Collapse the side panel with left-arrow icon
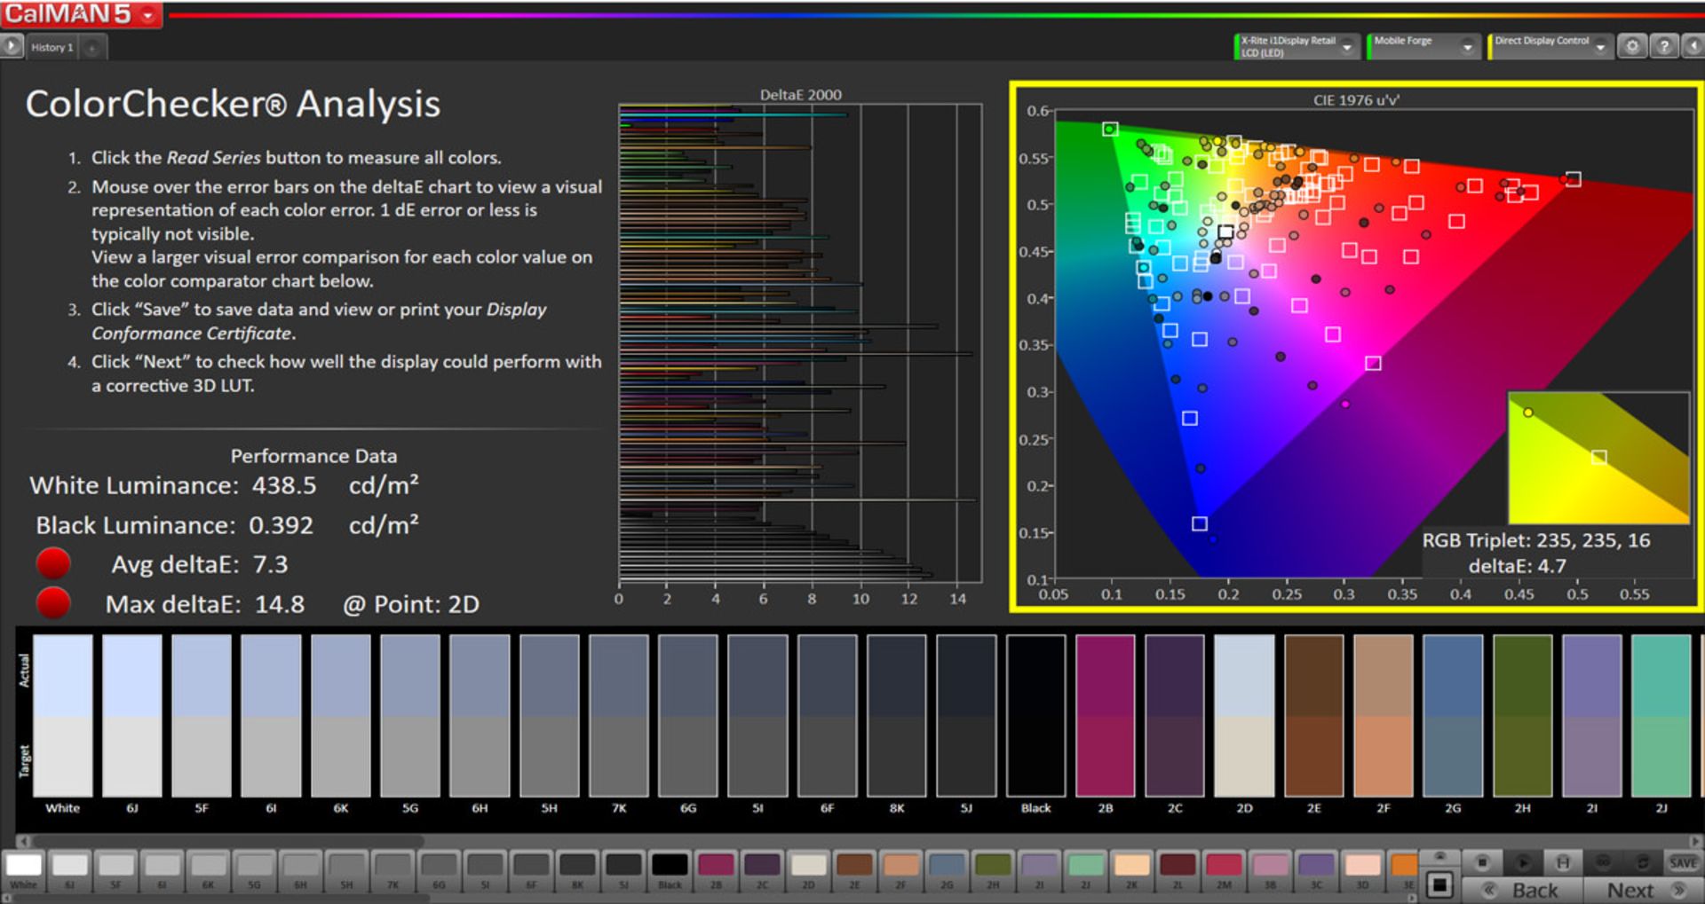Screen dimensions: 1705x904 click(x=1693, y=46)
